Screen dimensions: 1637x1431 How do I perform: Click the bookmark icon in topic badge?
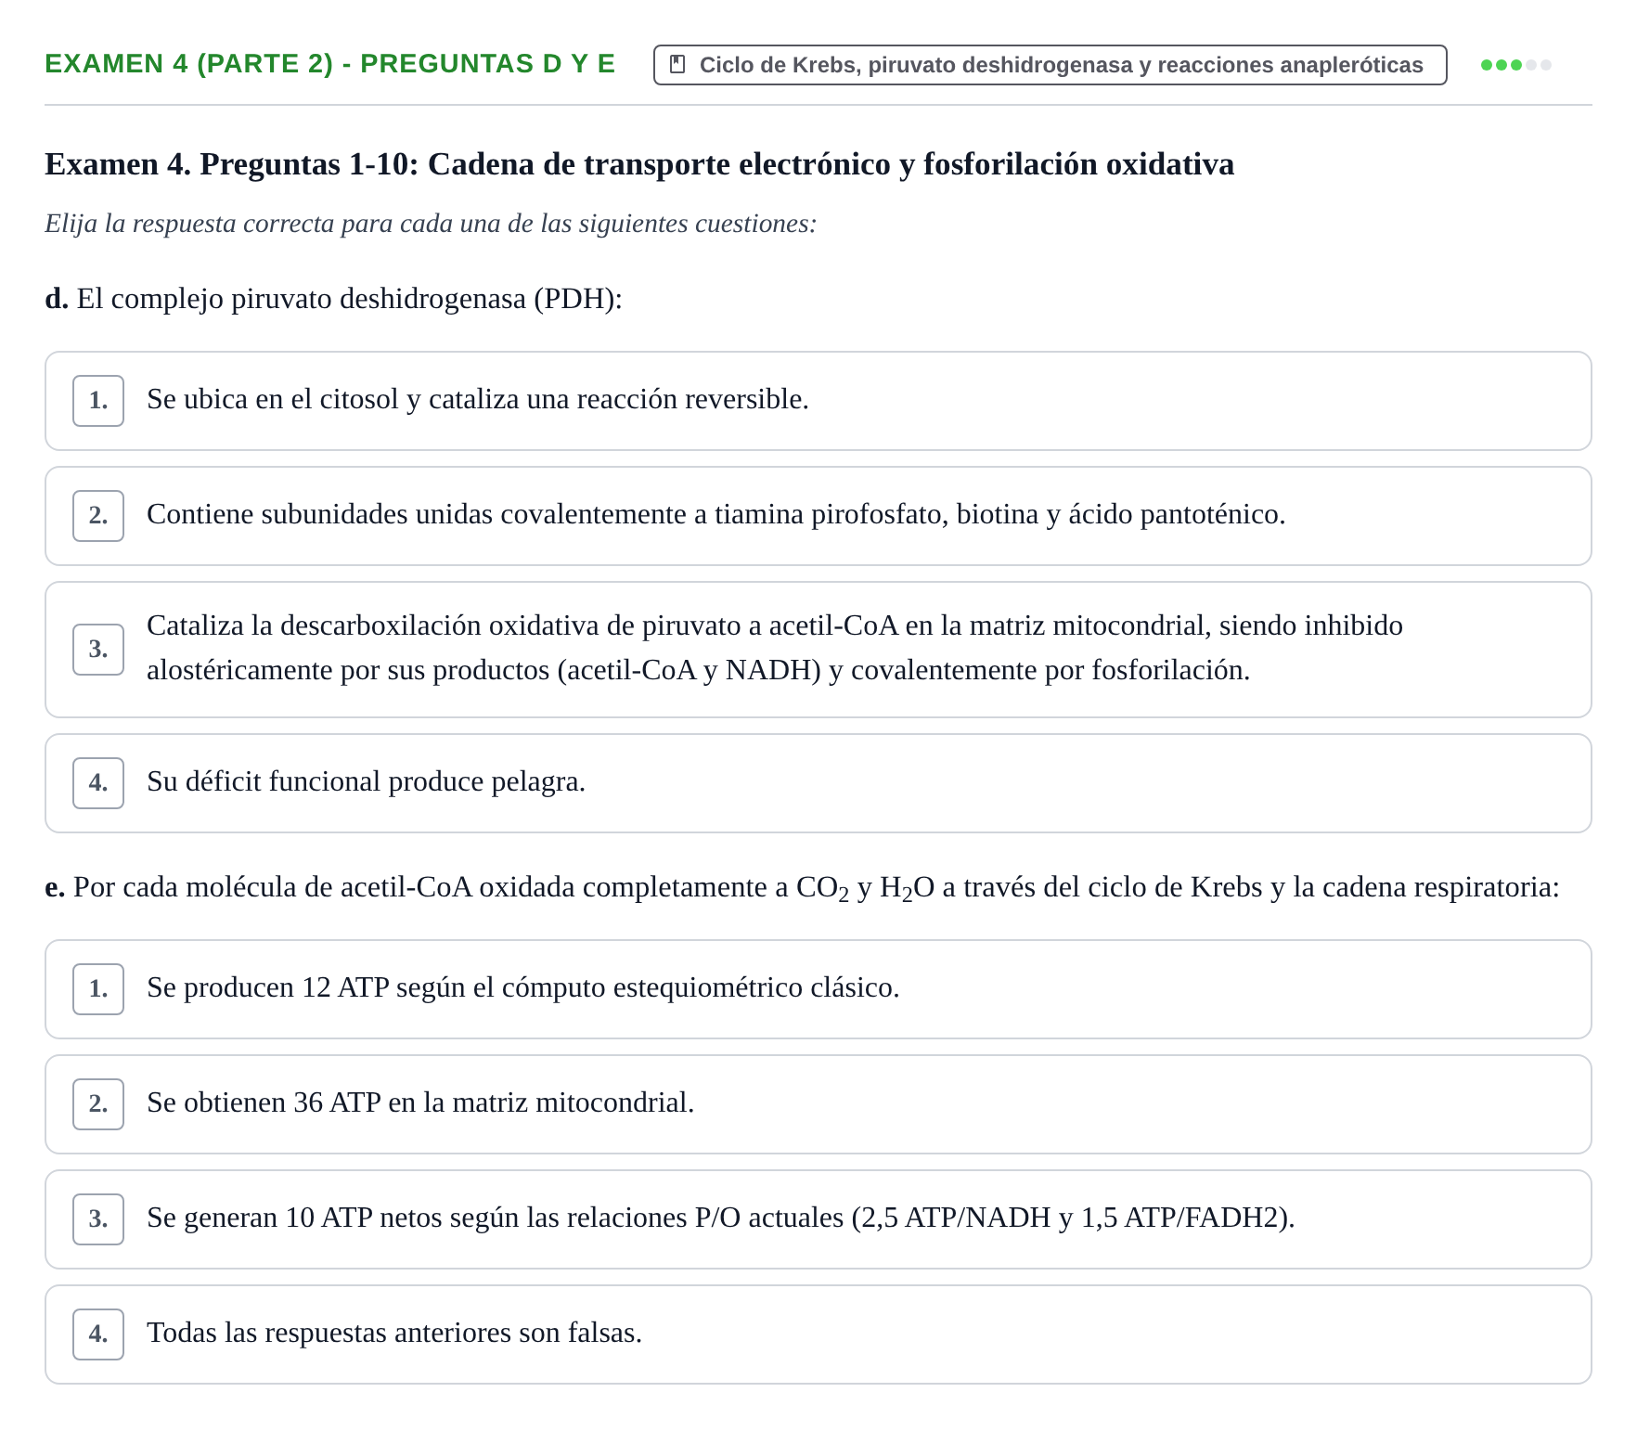[x=677, y=65]
